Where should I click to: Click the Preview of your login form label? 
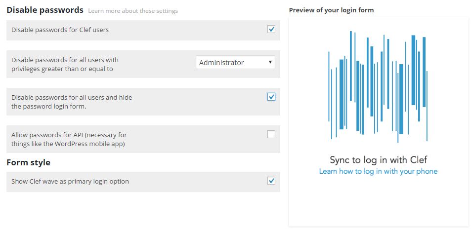click(331, 10)
